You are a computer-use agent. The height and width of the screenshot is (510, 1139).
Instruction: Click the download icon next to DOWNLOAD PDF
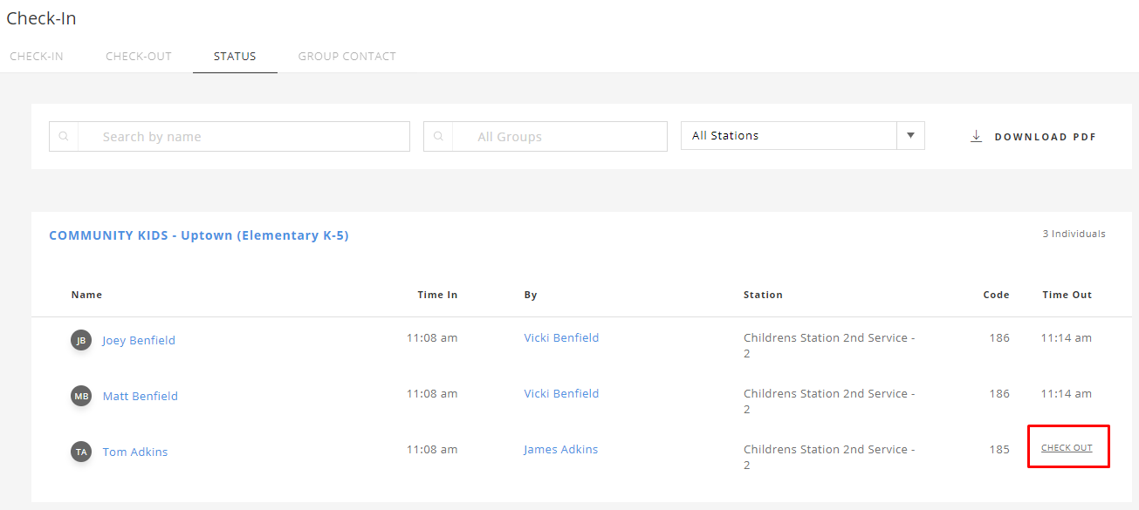coord(975,136)
